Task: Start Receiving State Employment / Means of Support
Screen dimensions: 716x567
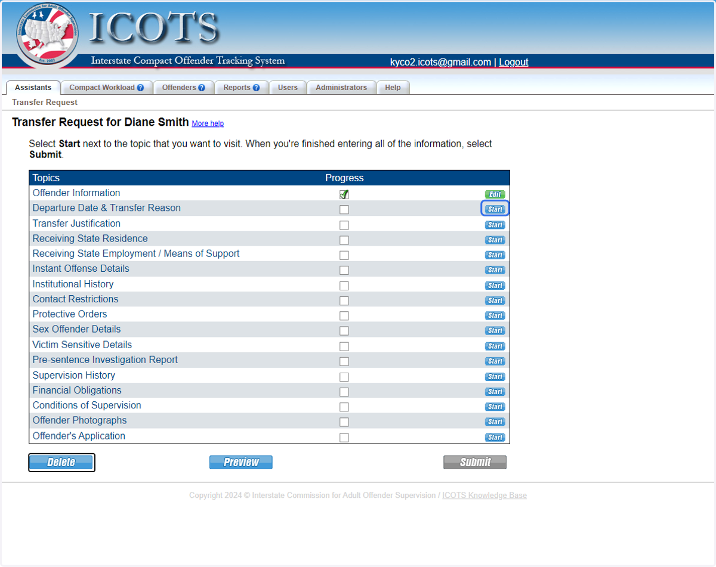Action: pyautogui.click(x=495, y=255)
